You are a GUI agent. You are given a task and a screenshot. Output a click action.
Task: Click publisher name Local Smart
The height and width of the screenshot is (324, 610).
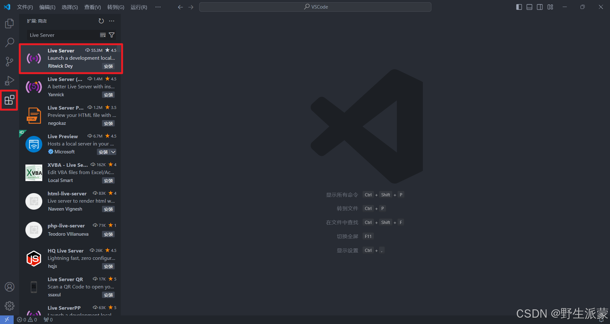[60, 180]
